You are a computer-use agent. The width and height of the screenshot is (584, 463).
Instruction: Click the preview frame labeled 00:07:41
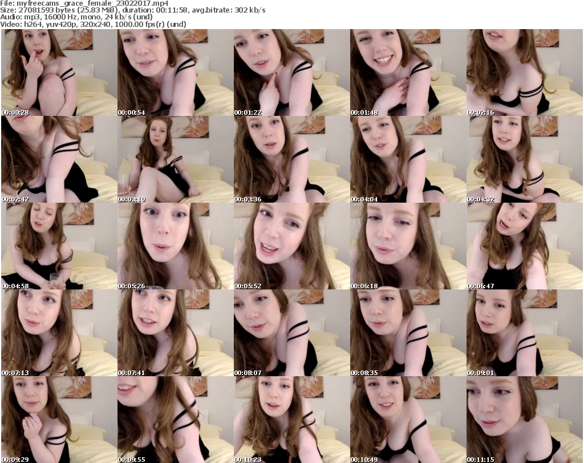pos(176,333)
